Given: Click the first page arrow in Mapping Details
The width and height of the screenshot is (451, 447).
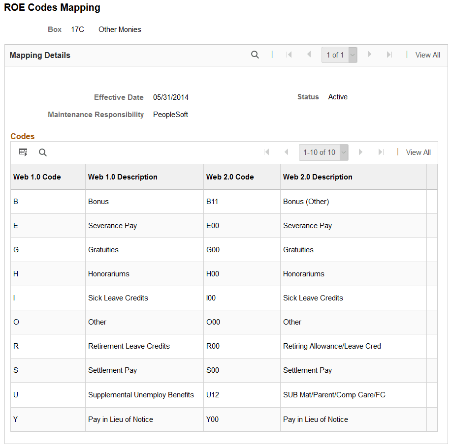Looking at the screenshot, I should tap(289, 55).
